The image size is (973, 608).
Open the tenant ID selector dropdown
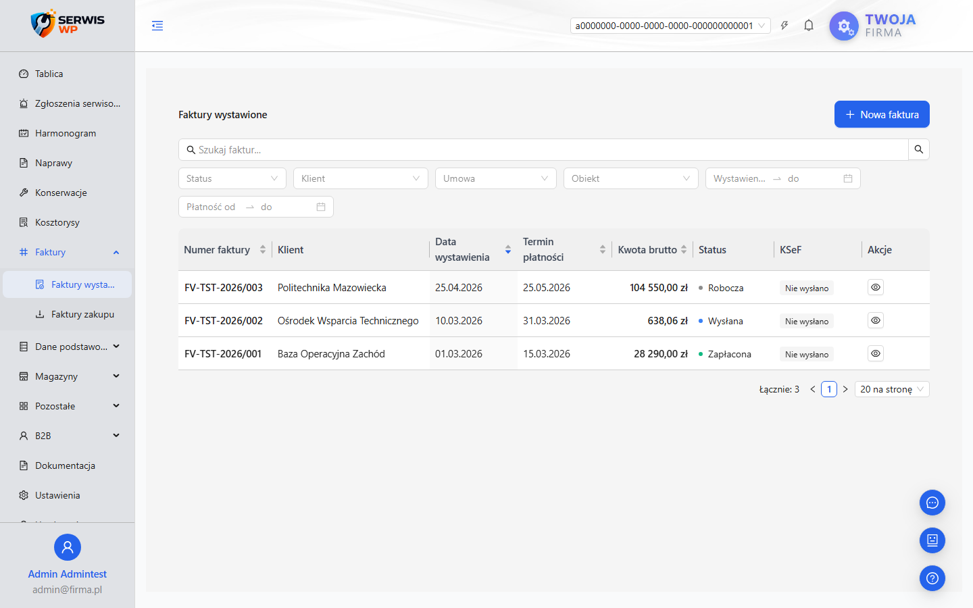(x=671, y=26)
